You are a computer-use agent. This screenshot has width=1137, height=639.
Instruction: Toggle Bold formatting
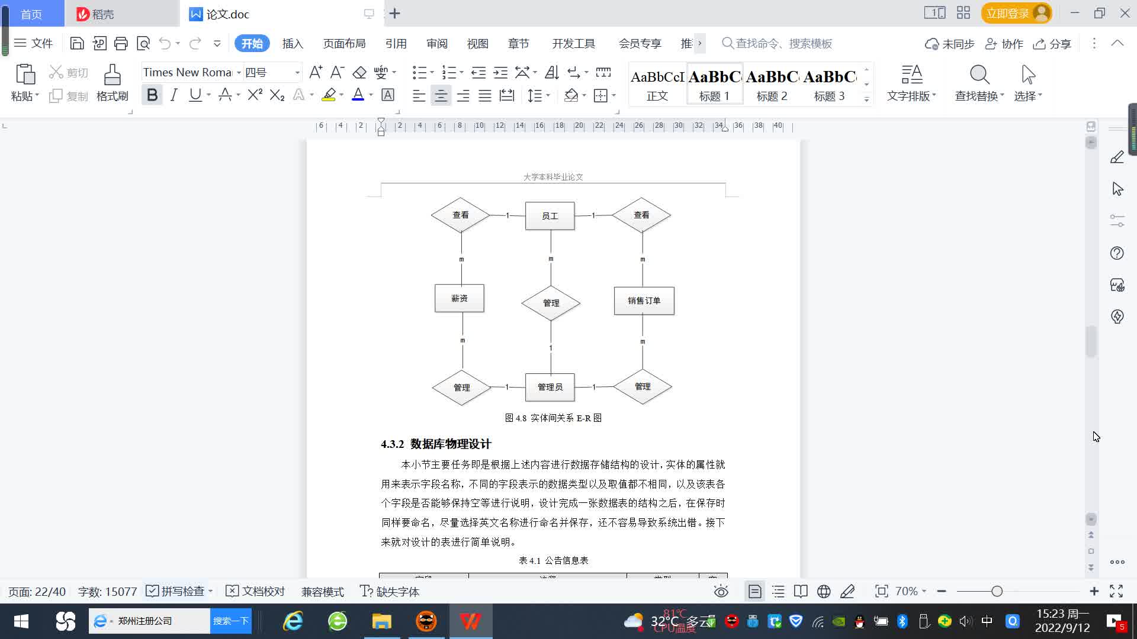pos(152,95)
